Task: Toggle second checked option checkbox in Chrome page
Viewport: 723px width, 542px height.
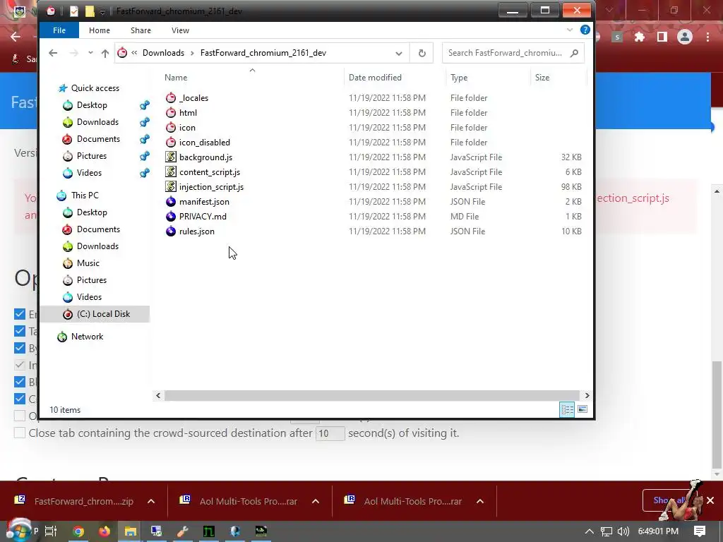Action: click(x=19, y=331)
